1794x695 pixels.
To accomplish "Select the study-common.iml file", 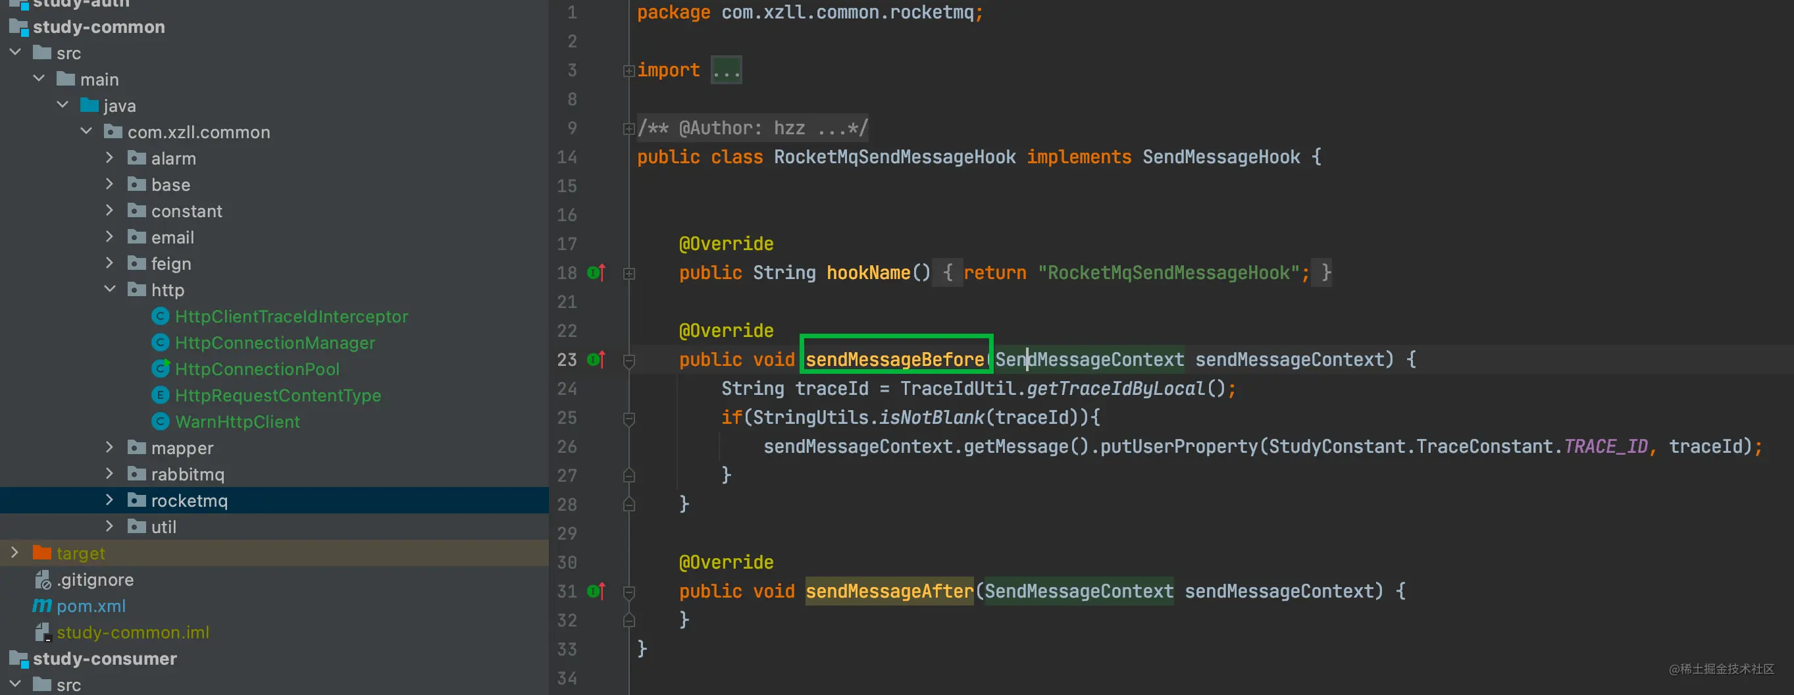I will click(x=132, y=632).
